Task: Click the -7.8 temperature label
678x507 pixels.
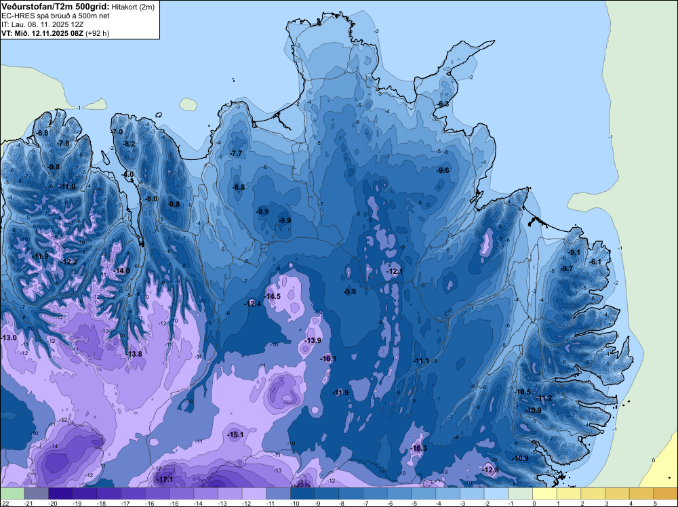Action: click(62, 144)
